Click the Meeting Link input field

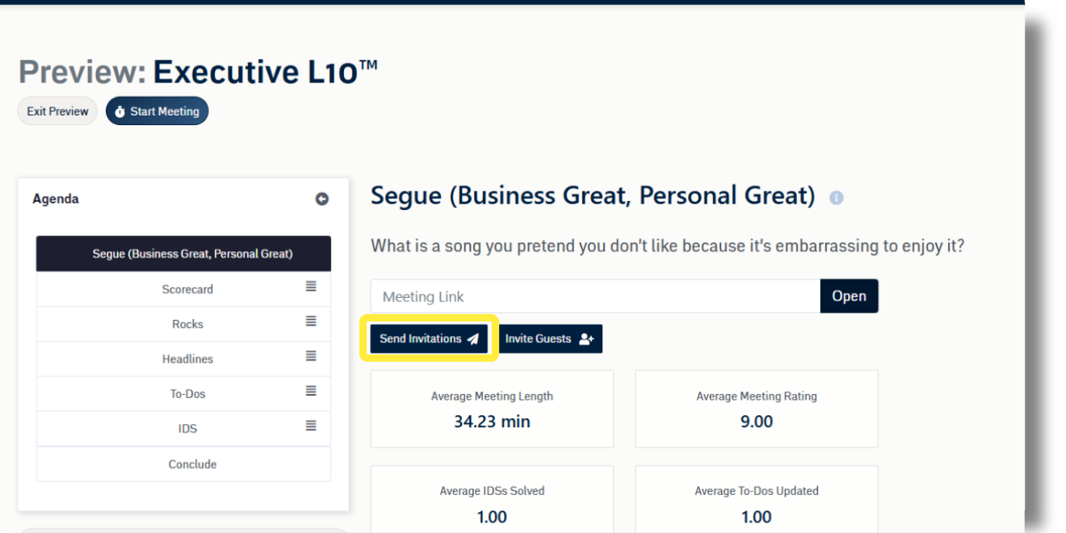tap(595, 296)
